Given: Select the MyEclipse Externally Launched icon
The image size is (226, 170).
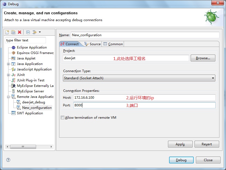Looking at the screenshot, I should [13, 86].
